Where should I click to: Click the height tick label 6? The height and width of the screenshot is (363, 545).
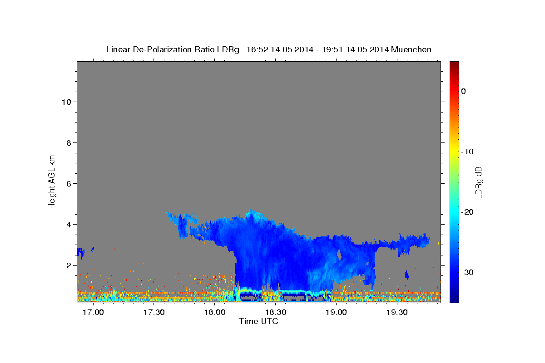(x=68, y=183)
